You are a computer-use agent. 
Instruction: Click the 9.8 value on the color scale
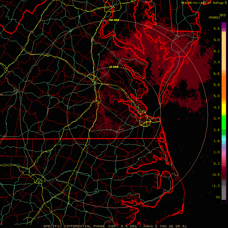coord(217,28)
